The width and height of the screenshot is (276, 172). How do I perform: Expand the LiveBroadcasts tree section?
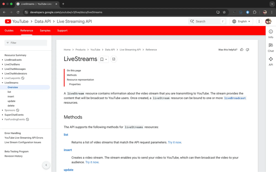click(x=3, y=60)
